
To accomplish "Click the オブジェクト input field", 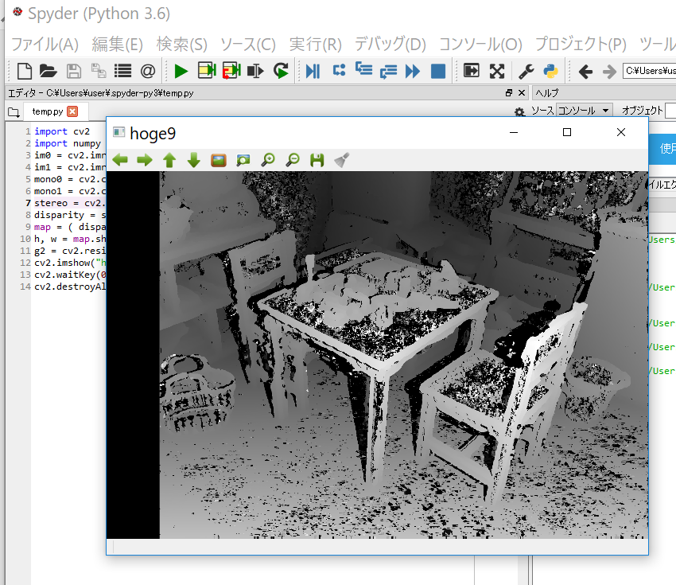I will pyautogui.click(x=670, y=111).
